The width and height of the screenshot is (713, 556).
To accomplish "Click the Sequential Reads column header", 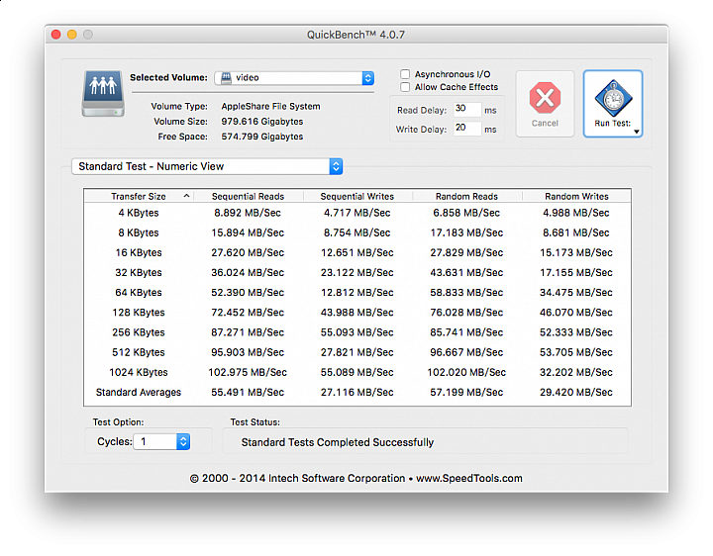I will click(249, 196).
